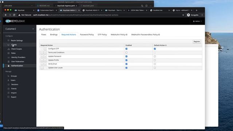The image size is (233, 131).
Task: Check Verify Email Default Action checkbox
Action: (x=155, y=64)
